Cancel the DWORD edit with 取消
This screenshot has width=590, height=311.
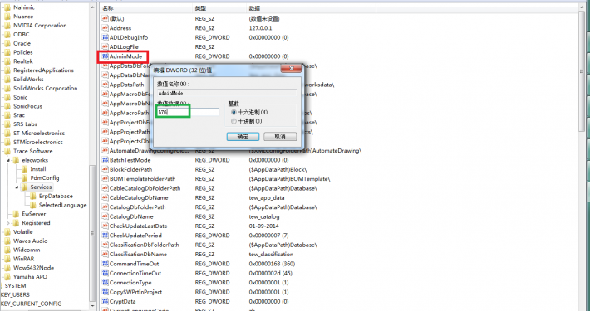coord(280,136)
